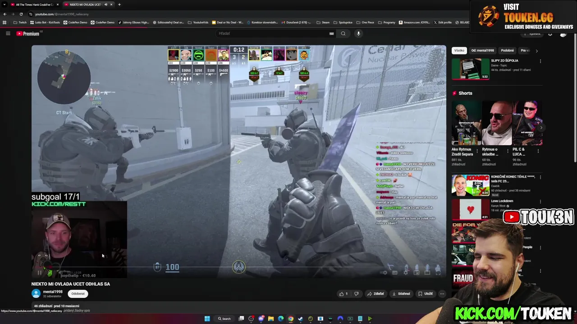The height and width of the screenshot is (324, 577).
Task: Open a new browser tab
Action: click(119, 4)
